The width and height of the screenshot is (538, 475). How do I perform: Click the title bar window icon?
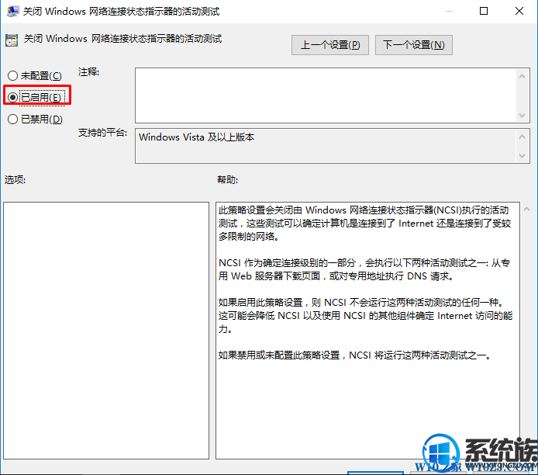(12, 11)
